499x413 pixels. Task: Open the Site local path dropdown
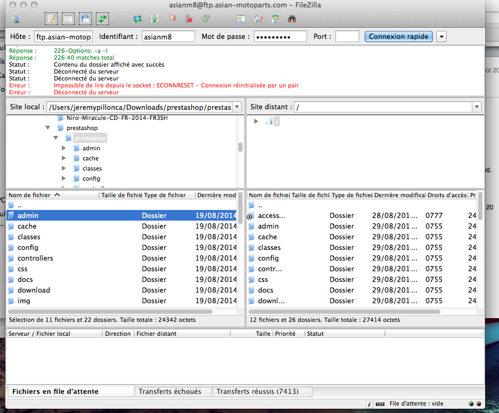237,107
